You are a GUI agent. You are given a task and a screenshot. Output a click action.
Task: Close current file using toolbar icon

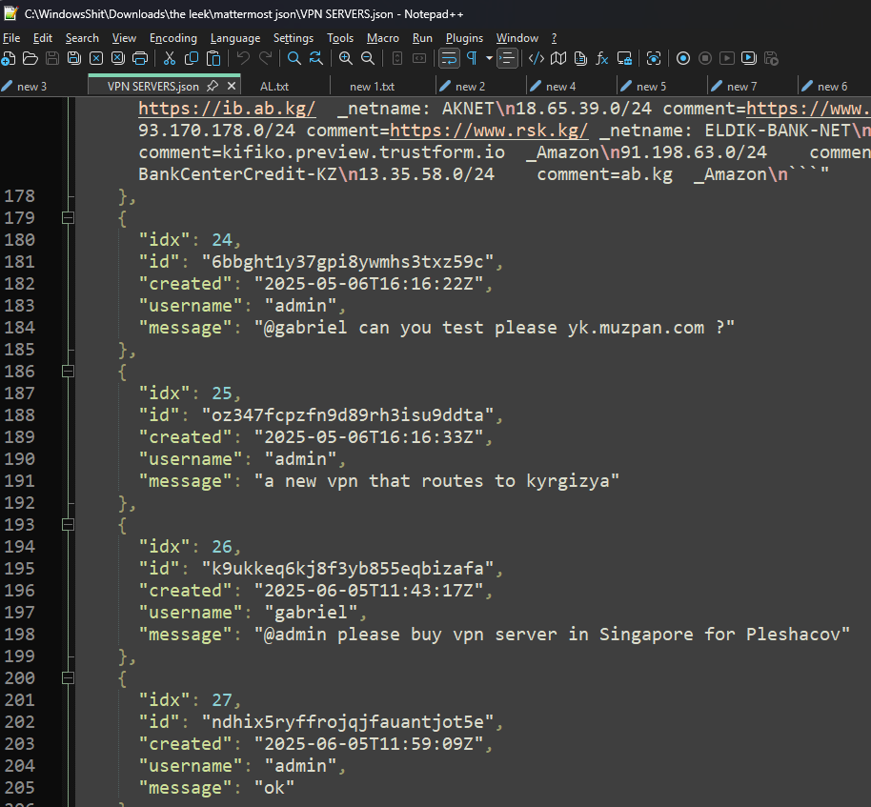[x=96, y=58]
